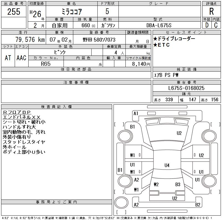Viewport: 222px width, 222px height.
Task: Select the note 外装小傷有り
Action: coord(17,137)
